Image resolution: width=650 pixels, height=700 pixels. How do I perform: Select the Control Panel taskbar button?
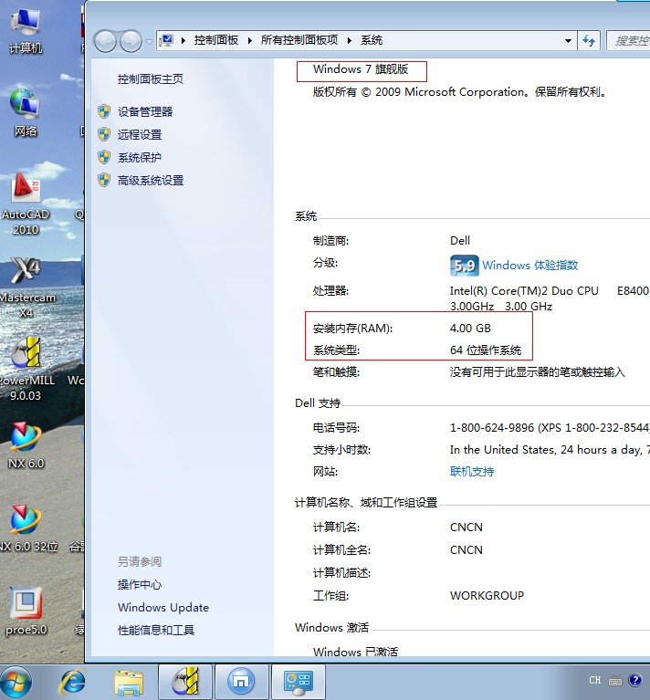point(299,682)
